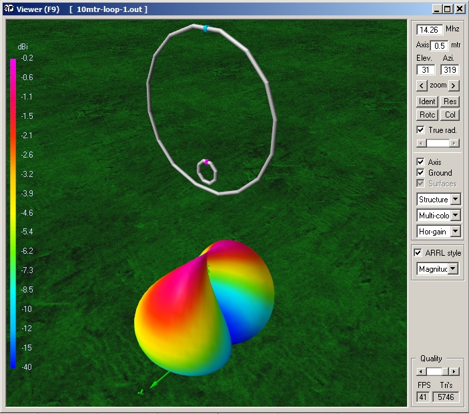Maximize the 3D Viewer window
Viewport: 469px width, 414px height.
coord(448,9)
